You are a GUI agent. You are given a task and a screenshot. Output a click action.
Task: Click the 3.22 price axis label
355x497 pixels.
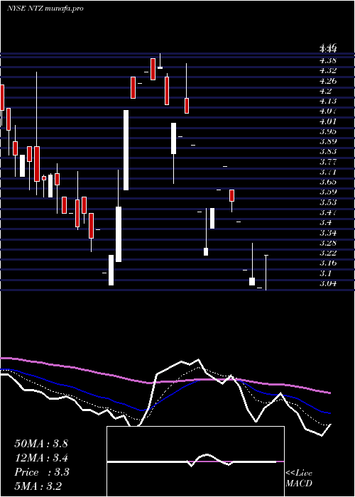(328, 253)
